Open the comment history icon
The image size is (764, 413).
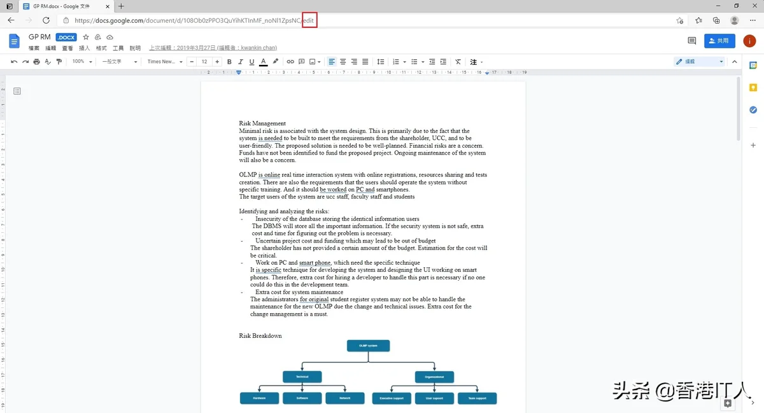692,41
